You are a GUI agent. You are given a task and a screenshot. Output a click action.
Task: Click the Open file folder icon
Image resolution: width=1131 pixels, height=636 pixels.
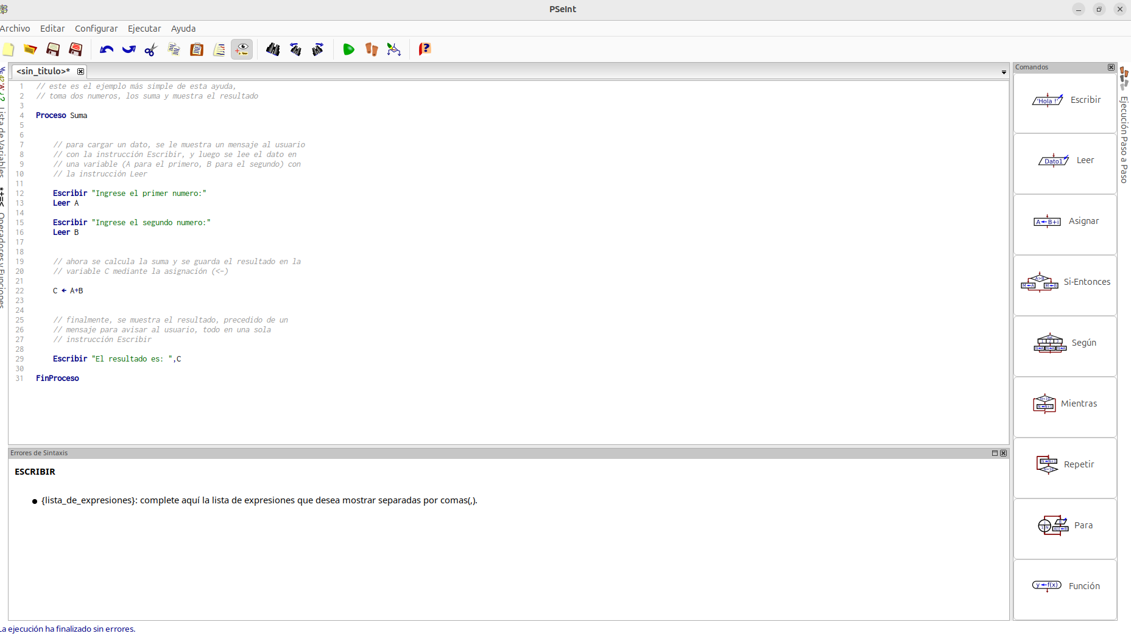30,49
